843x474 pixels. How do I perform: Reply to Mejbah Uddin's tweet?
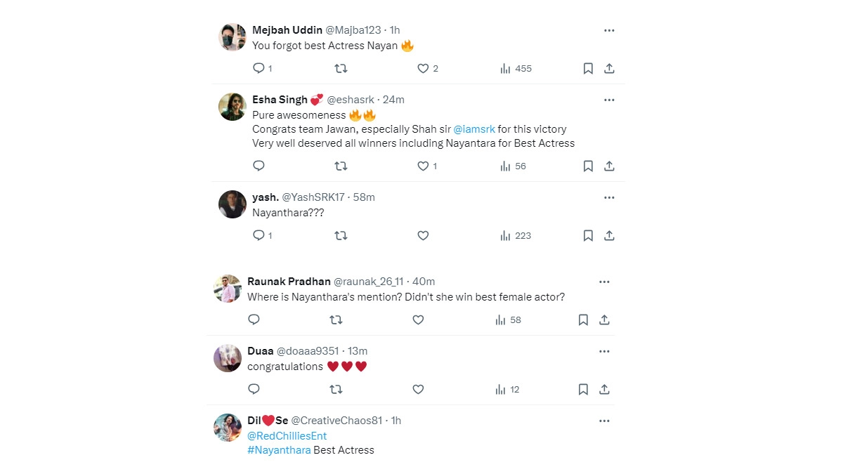[x=259, y=68]
